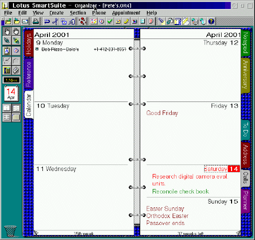Image resolution: width=255 pixels, height=240 pixels.
Task: Switch to the second calendar view icon
Action: pos(16,108)
